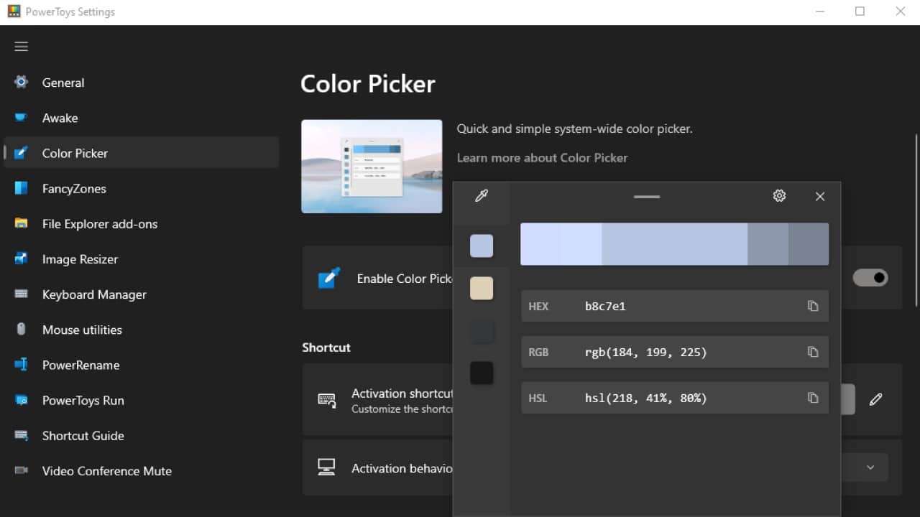Copy the RGB color value
Viewport: 920px width, 517px height.
(x=813, y=352)
